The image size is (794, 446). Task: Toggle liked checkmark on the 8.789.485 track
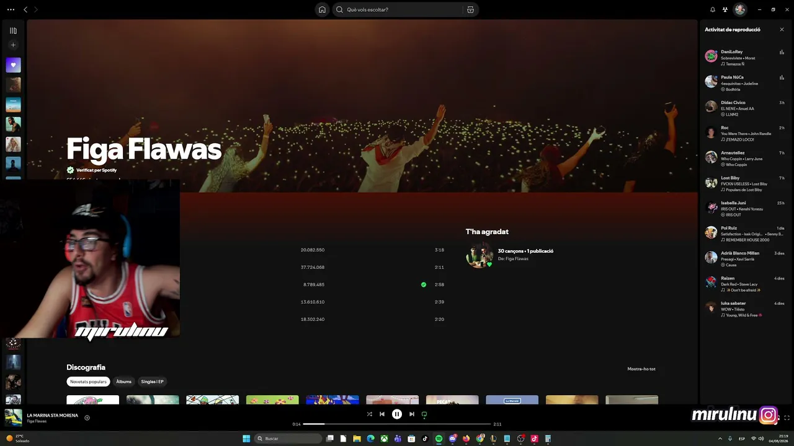click(x=424, y=285)
